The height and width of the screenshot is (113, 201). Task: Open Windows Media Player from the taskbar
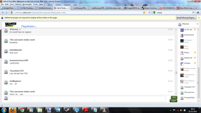[x=31, y=110]
